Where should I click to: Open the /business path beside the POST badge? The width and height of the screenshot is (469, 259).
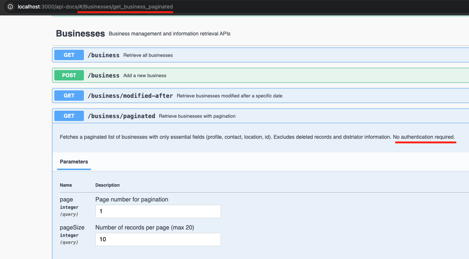(103, 75)
